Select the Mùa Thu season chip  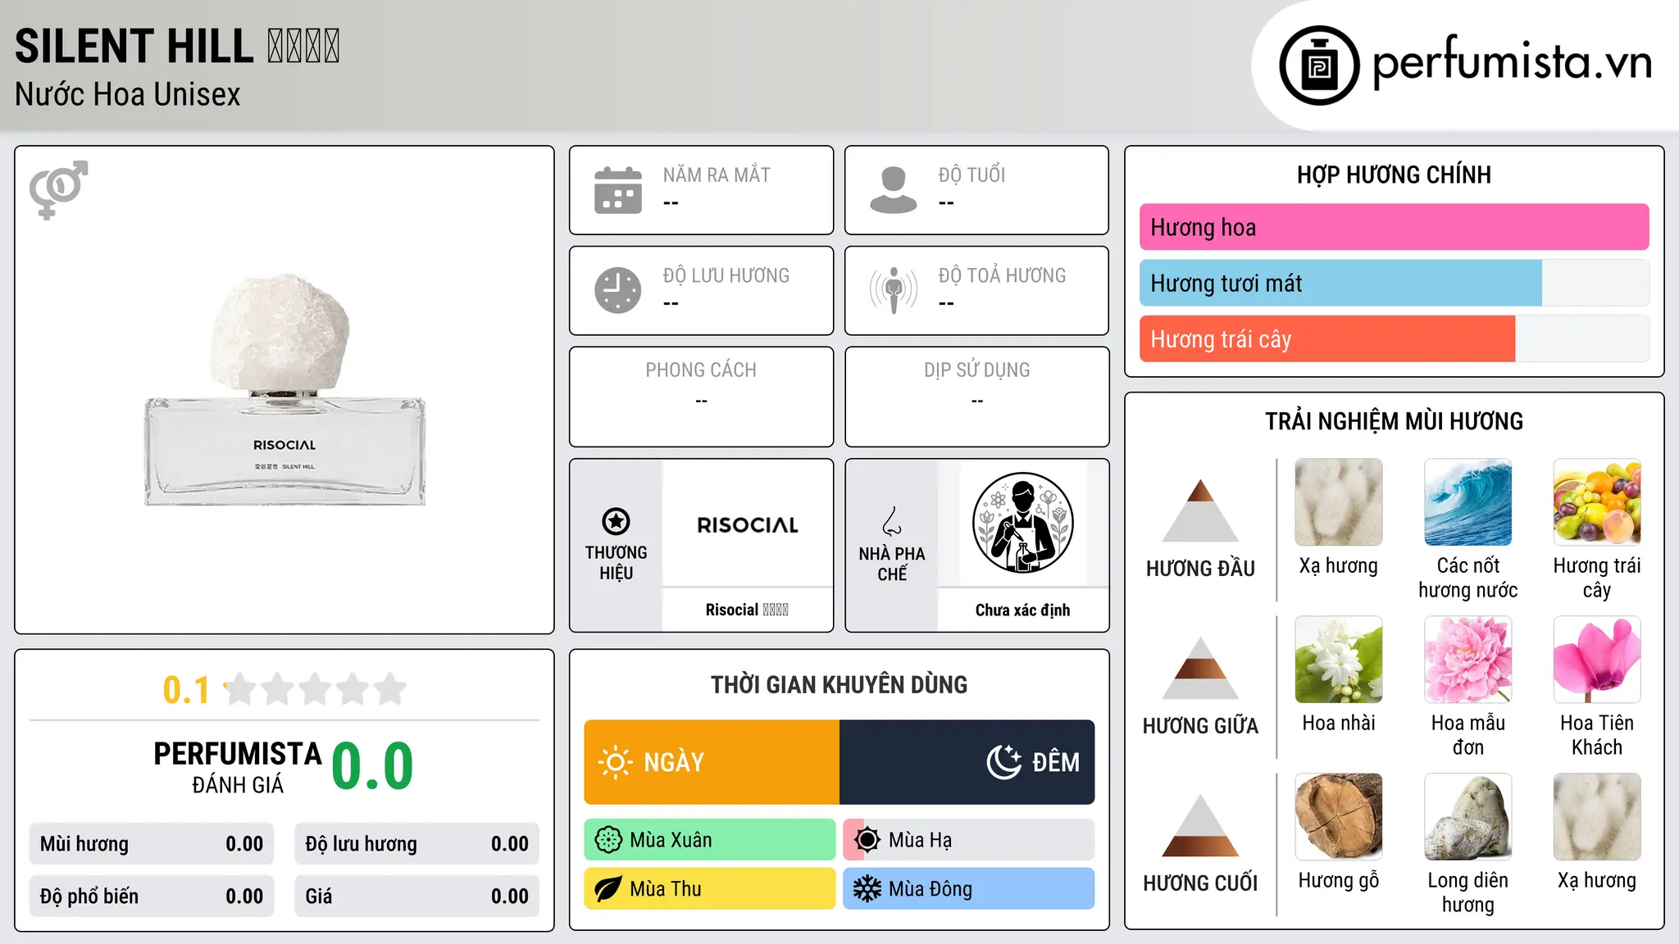click(x=710, y=889)
